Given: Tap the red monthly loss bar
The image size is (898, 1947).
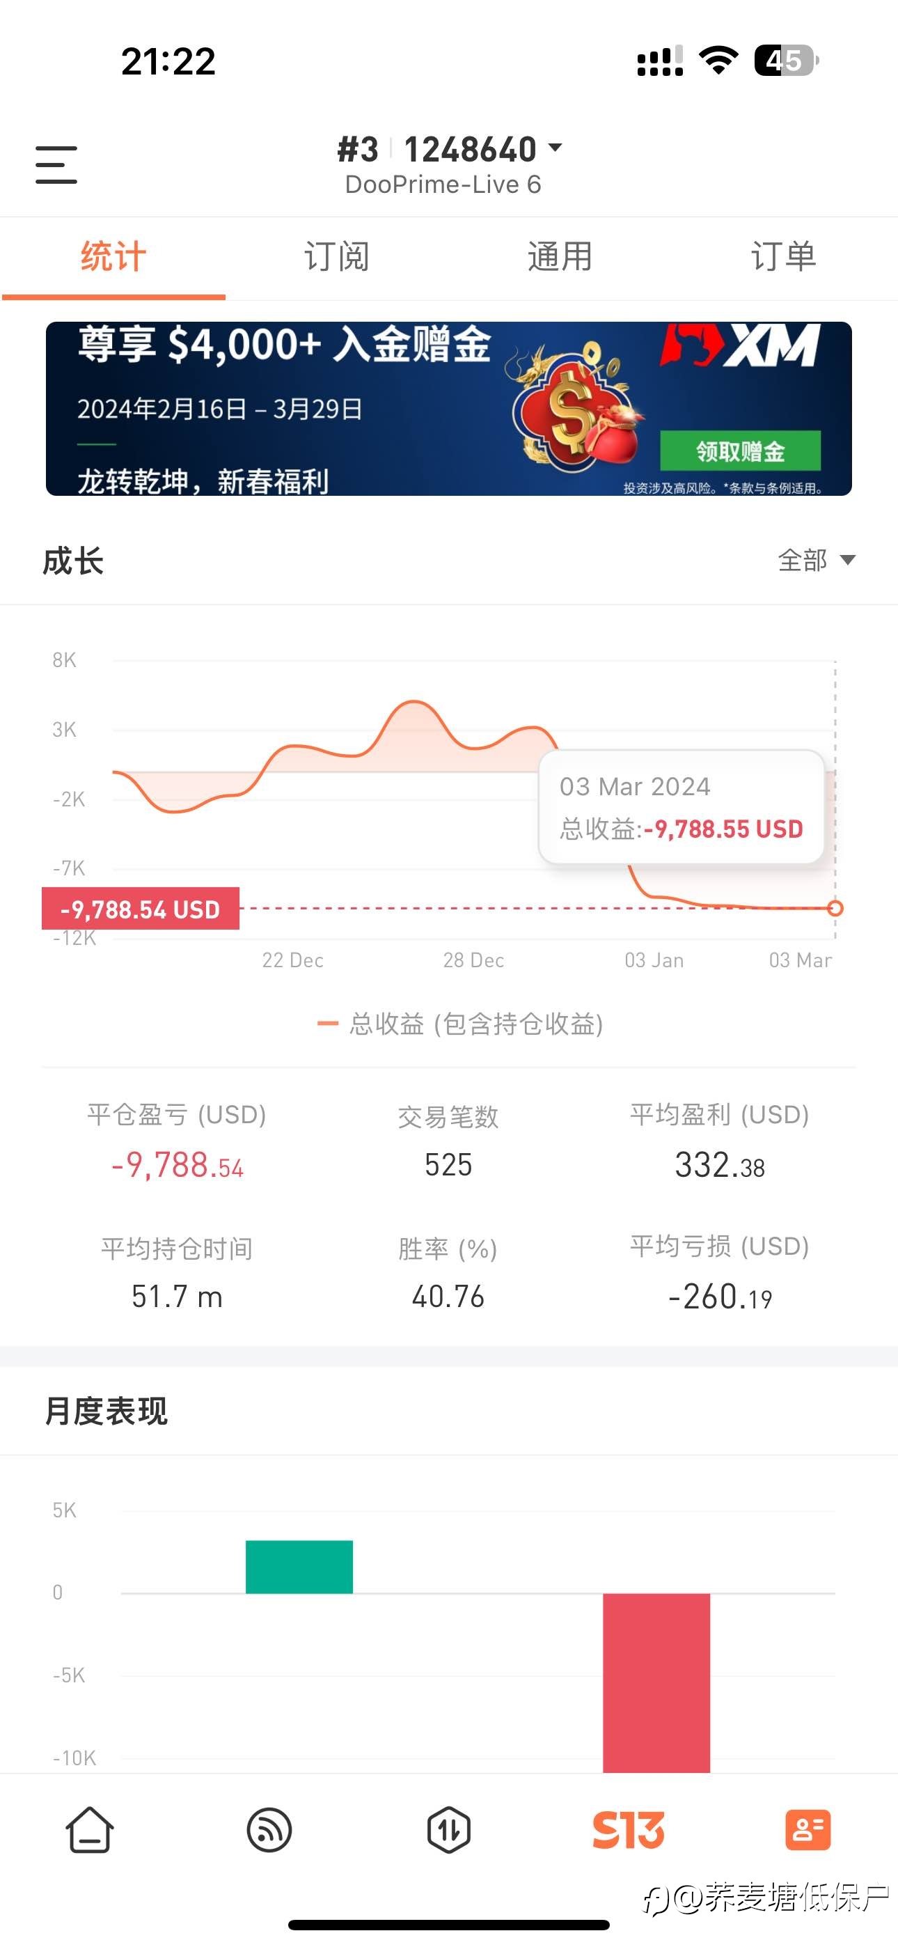Looking at the screenshot, I should (656, 1683).
